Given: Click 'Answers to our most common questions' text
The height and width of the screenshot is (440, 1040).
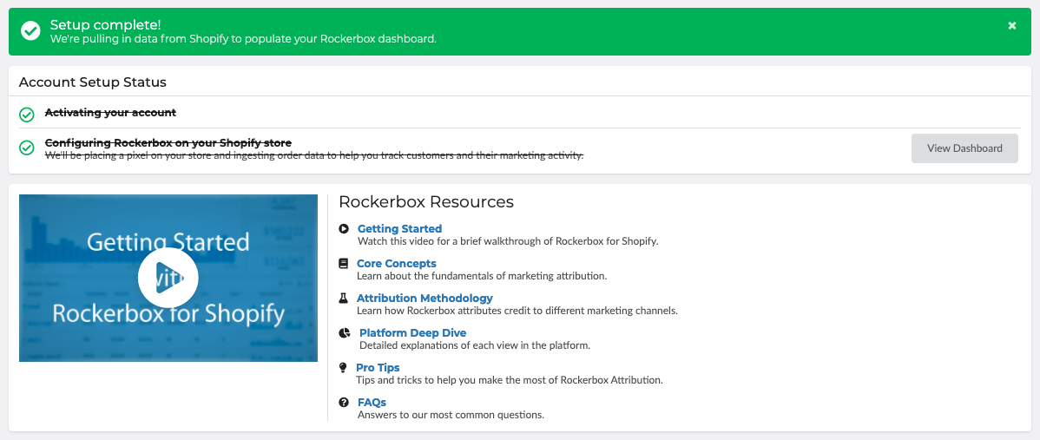Looking at the screenshot, I should point(451,415).
